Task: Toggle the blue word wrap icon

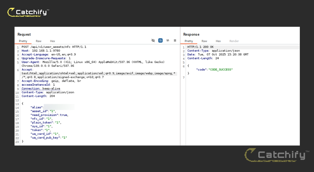Action: pyautogui.click(x=160, y=40)
